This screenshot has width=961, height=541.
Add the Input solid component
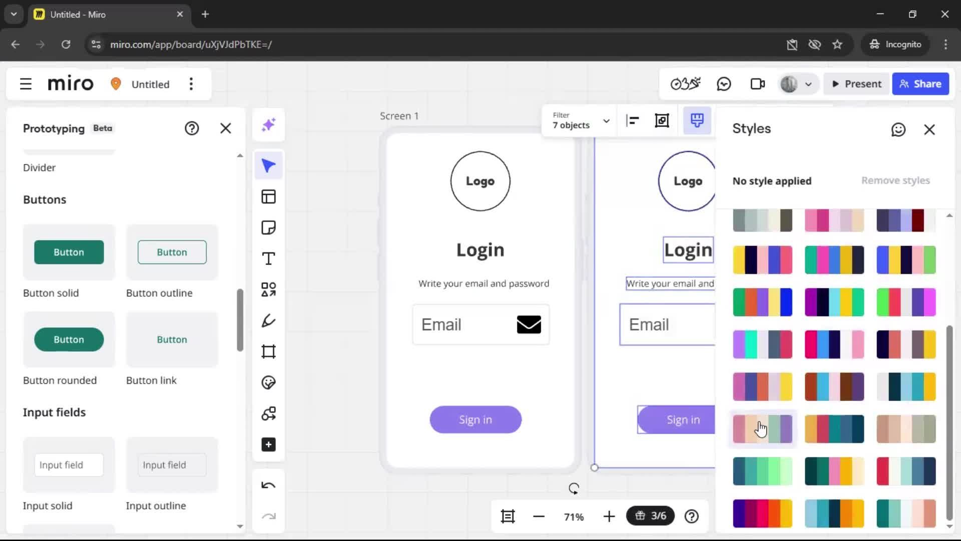69,465
